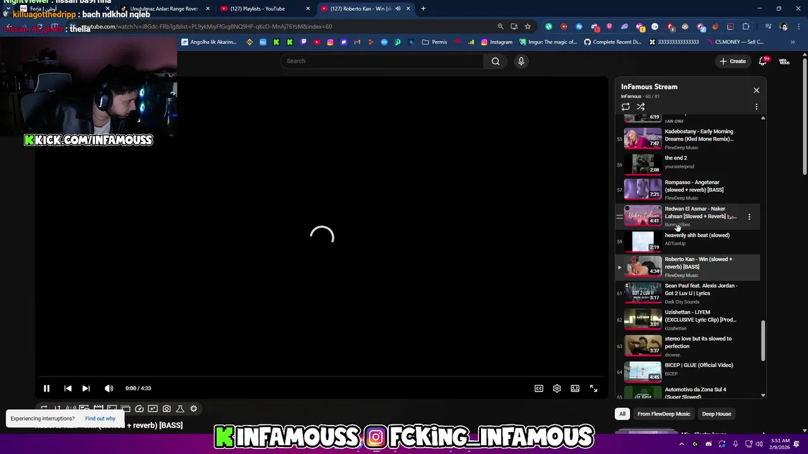Skip to the previous video
Image resolution: width=808 pixels, height=454 pixels.
coord(68,388)
